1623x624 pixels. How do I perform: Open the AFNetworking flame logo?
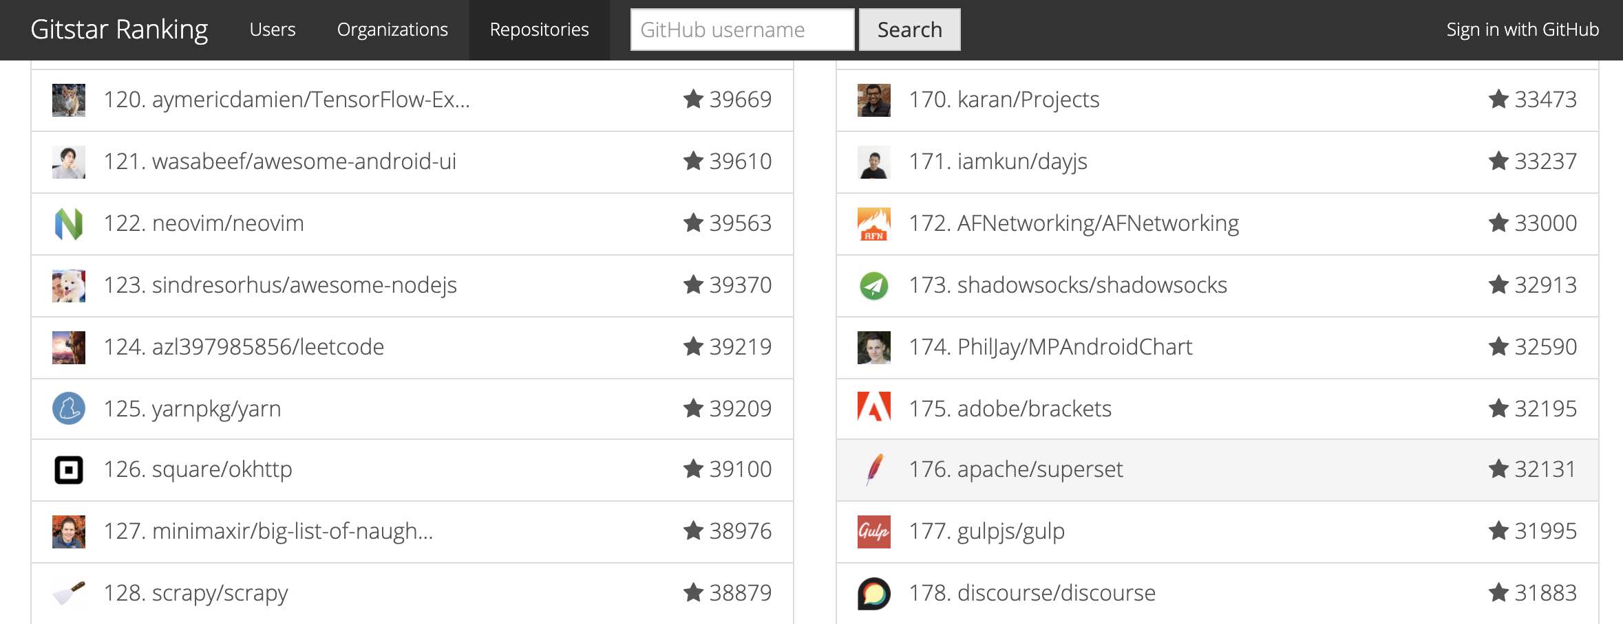(x=872, y=223)
